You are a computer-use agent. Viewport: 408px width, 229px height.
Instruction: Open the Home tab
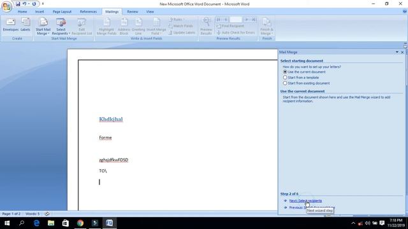(x=22, y=11)
